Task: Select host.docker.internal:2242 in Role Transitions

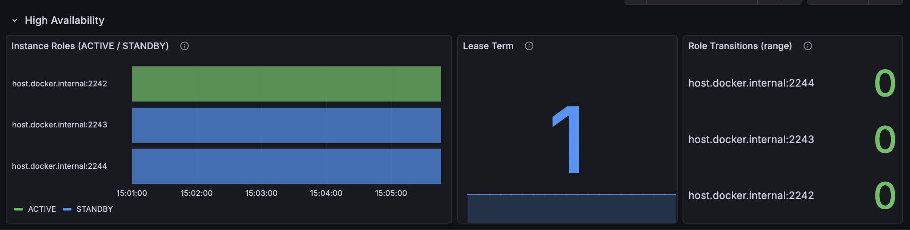Action: coord(751,195)
